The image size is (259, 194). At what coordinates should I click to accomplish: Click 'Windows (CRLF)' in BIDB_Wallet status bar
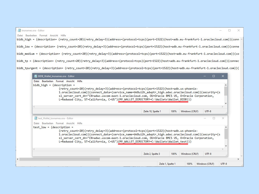[189, 111]
